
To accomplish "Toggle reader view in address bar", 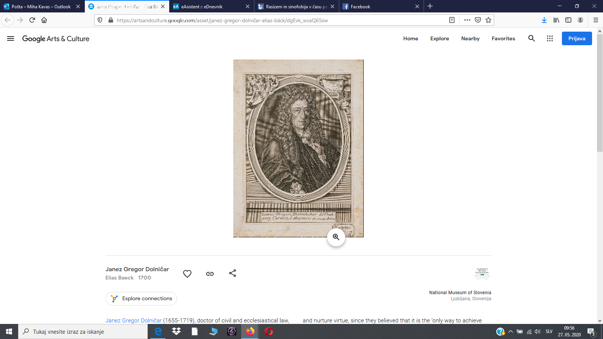I will pos(452,20).
